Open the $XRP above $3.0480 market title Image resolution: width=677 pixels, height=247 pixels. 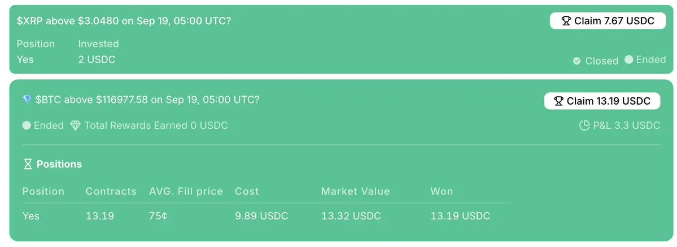point(124,21)
